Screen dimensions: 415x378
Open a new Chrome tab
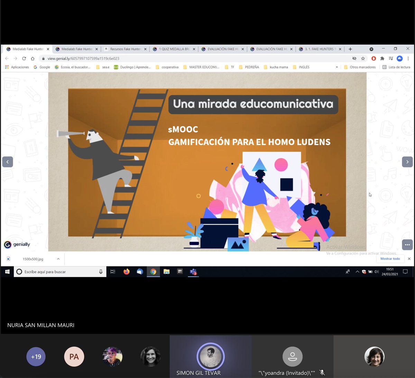coord(350,49)
